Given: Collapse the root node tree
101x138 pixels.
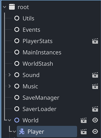Looking at the screenshot, I should [x=4, y=7].
